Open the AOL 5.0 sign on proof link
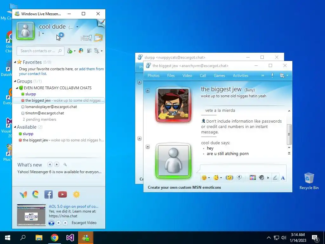Viewport: 325px width, 244px height. click(x=74, y=207)
